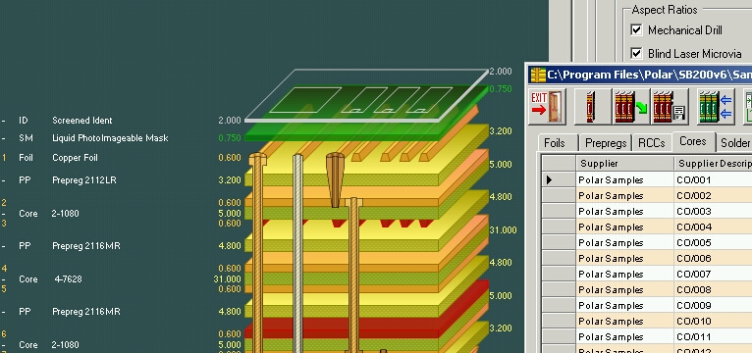
Task: Click the red books with floppy disk icon
Action: click(670, 106)
